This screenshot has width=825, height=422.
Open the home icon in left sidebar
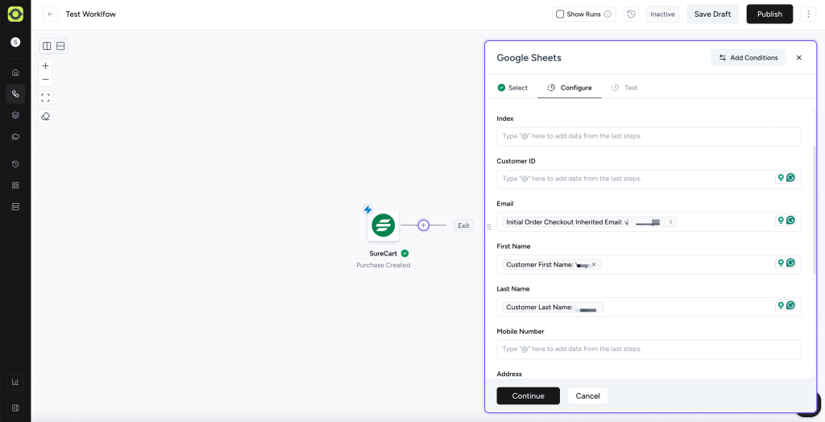(15, 72)
